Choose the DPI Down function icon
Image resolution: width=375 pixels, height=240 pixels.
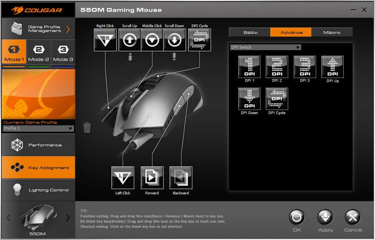click(x=249, y=99)
